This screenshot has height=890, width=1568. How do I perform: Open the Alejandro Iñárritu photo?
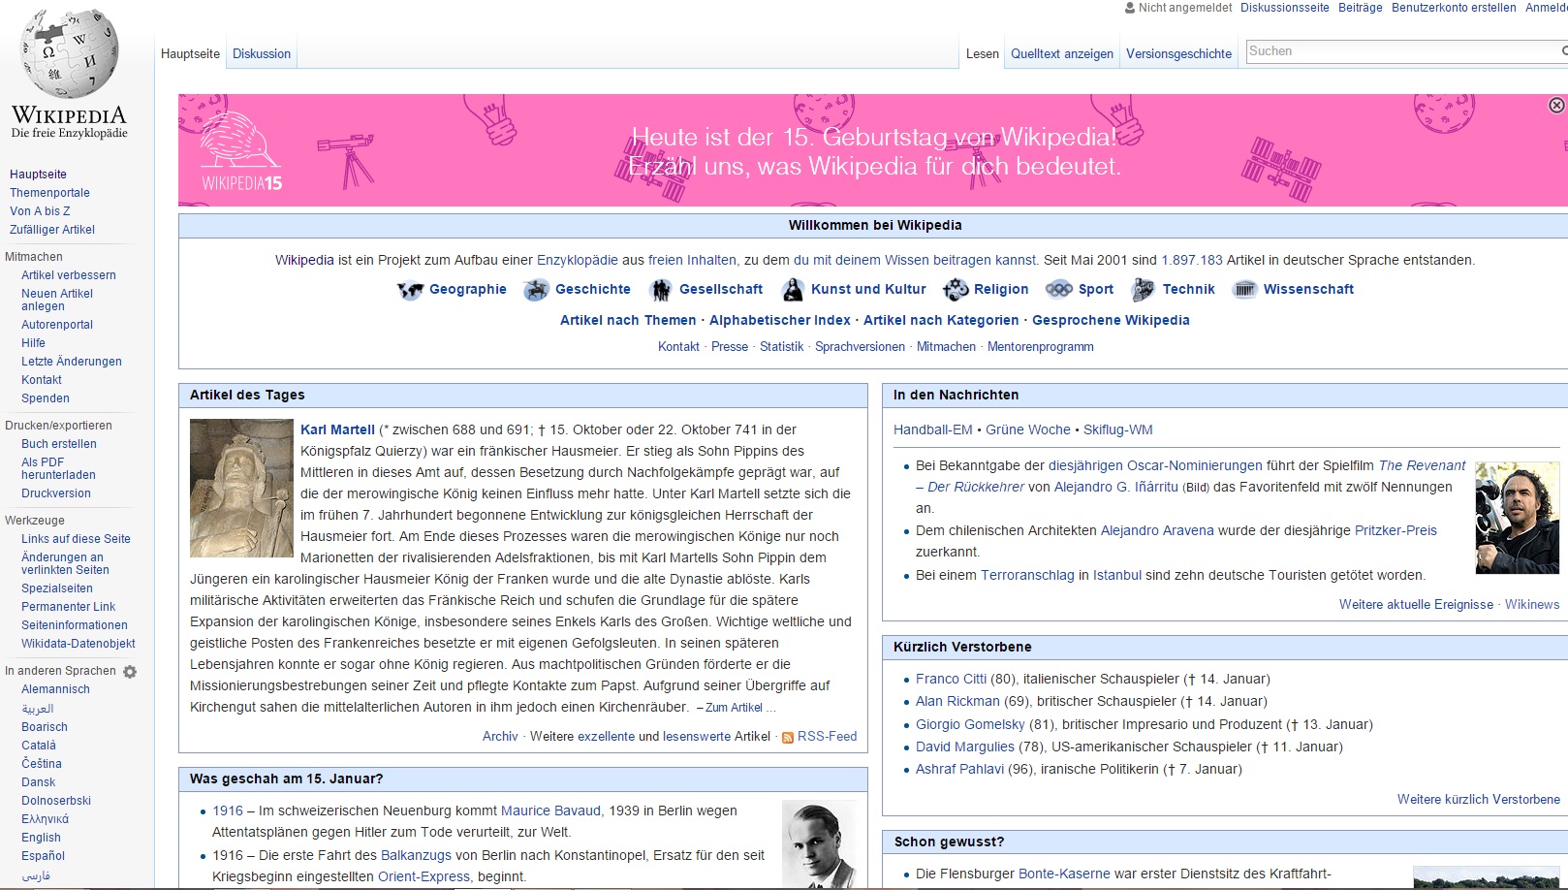click(1518, 518)
